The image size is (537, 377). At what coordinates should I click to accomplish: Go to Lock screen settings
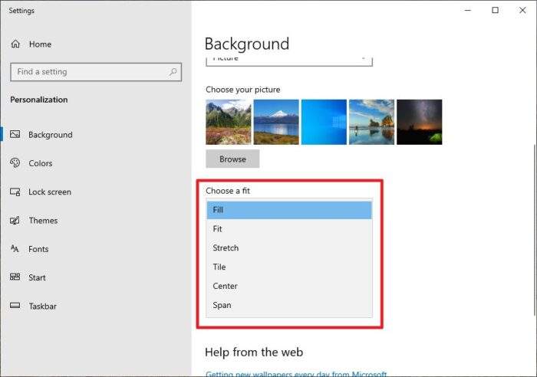(50, 192)
